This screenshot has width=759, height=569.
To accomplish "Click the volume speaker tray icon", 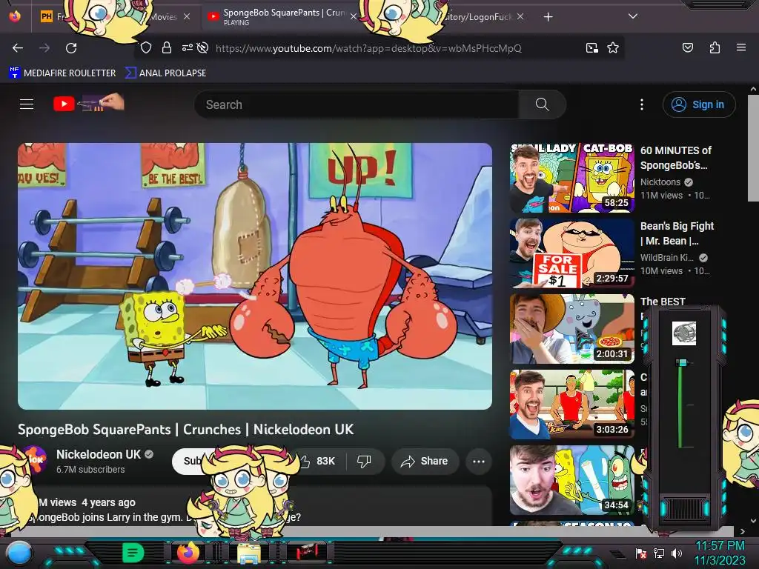I will (676, 553).
